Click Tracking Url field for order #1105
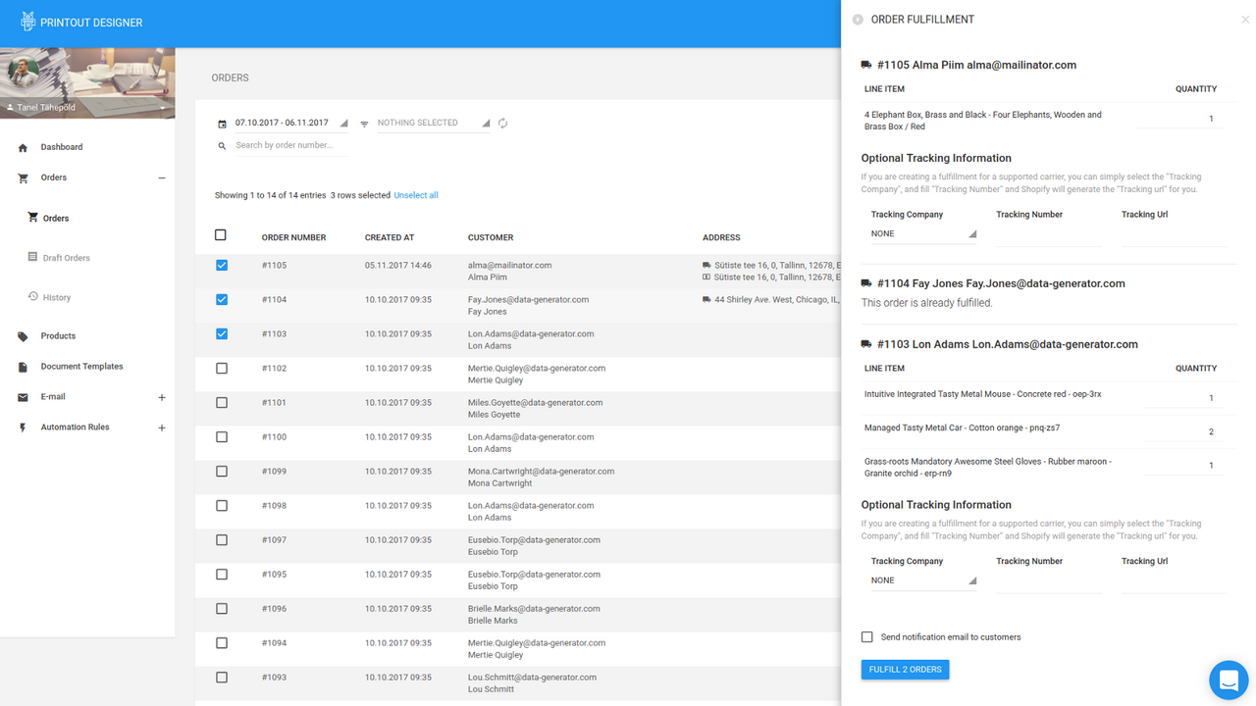 (x=1175, y=234)
